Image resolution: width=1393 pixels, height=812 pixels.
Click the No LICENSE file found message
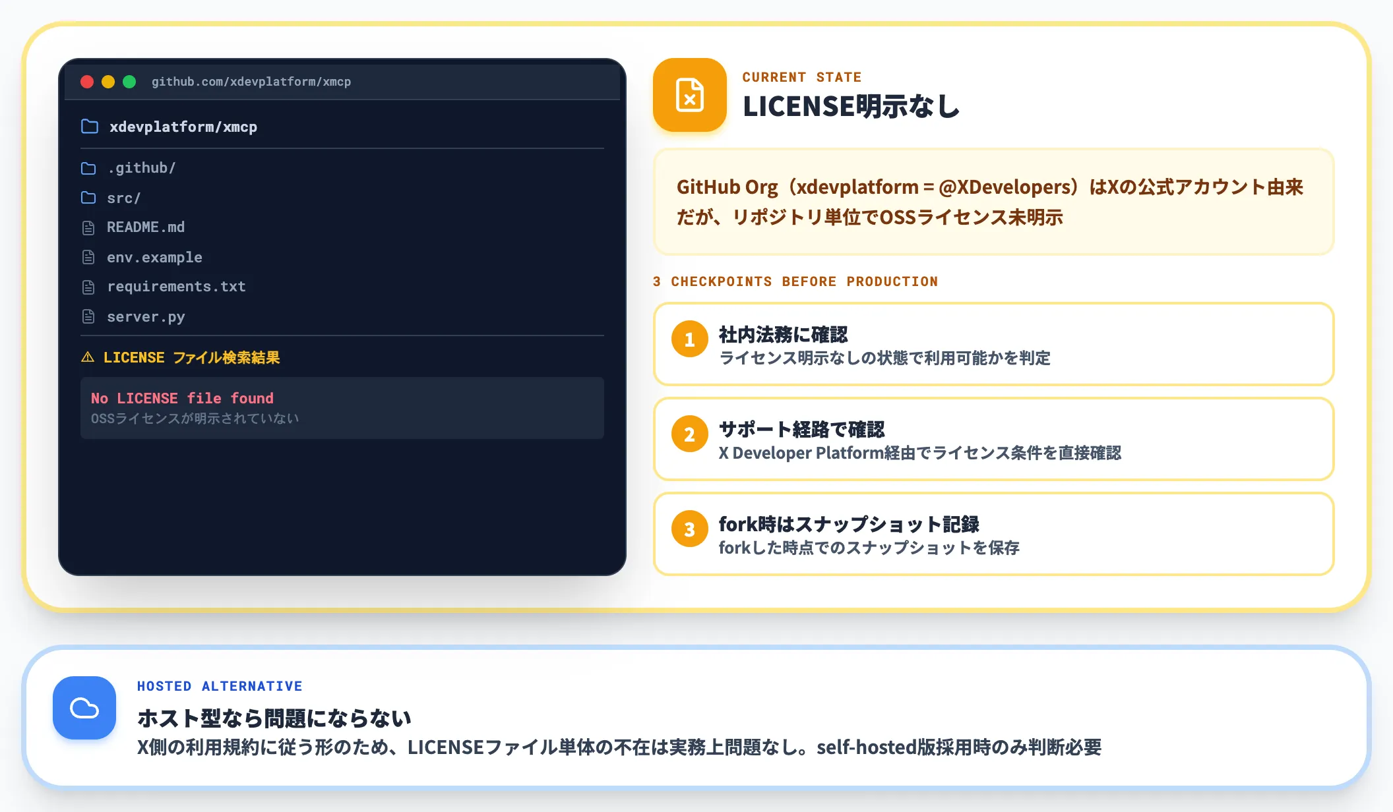(x=182, y=398)
